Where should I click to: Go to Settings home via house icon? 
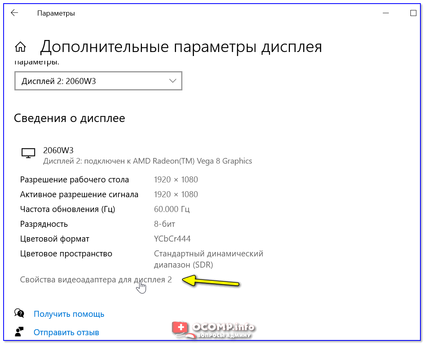[20, 47]
